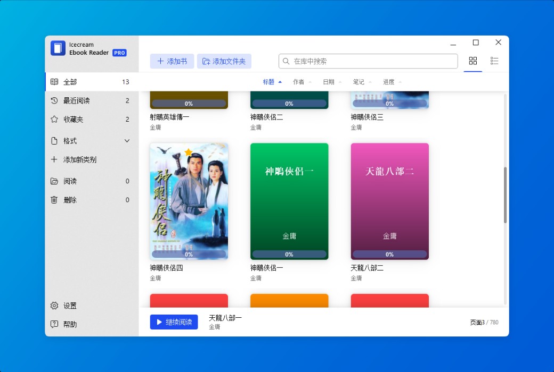The image size is (554, 372).
Task: Resume 天龍八部一 with 继续阅读
Action: (x=174, y=322)
